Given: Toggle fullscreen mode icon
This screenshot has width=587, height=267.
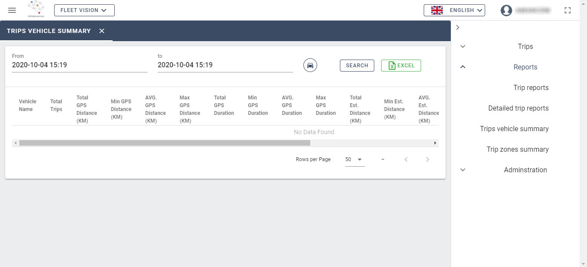Looking at the screenshot, I should point(568,10).
